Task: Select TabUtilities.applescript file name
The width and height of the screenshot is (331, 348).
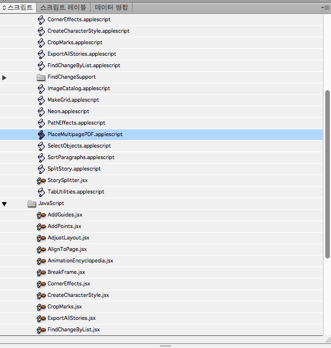Action: [76, 192]
